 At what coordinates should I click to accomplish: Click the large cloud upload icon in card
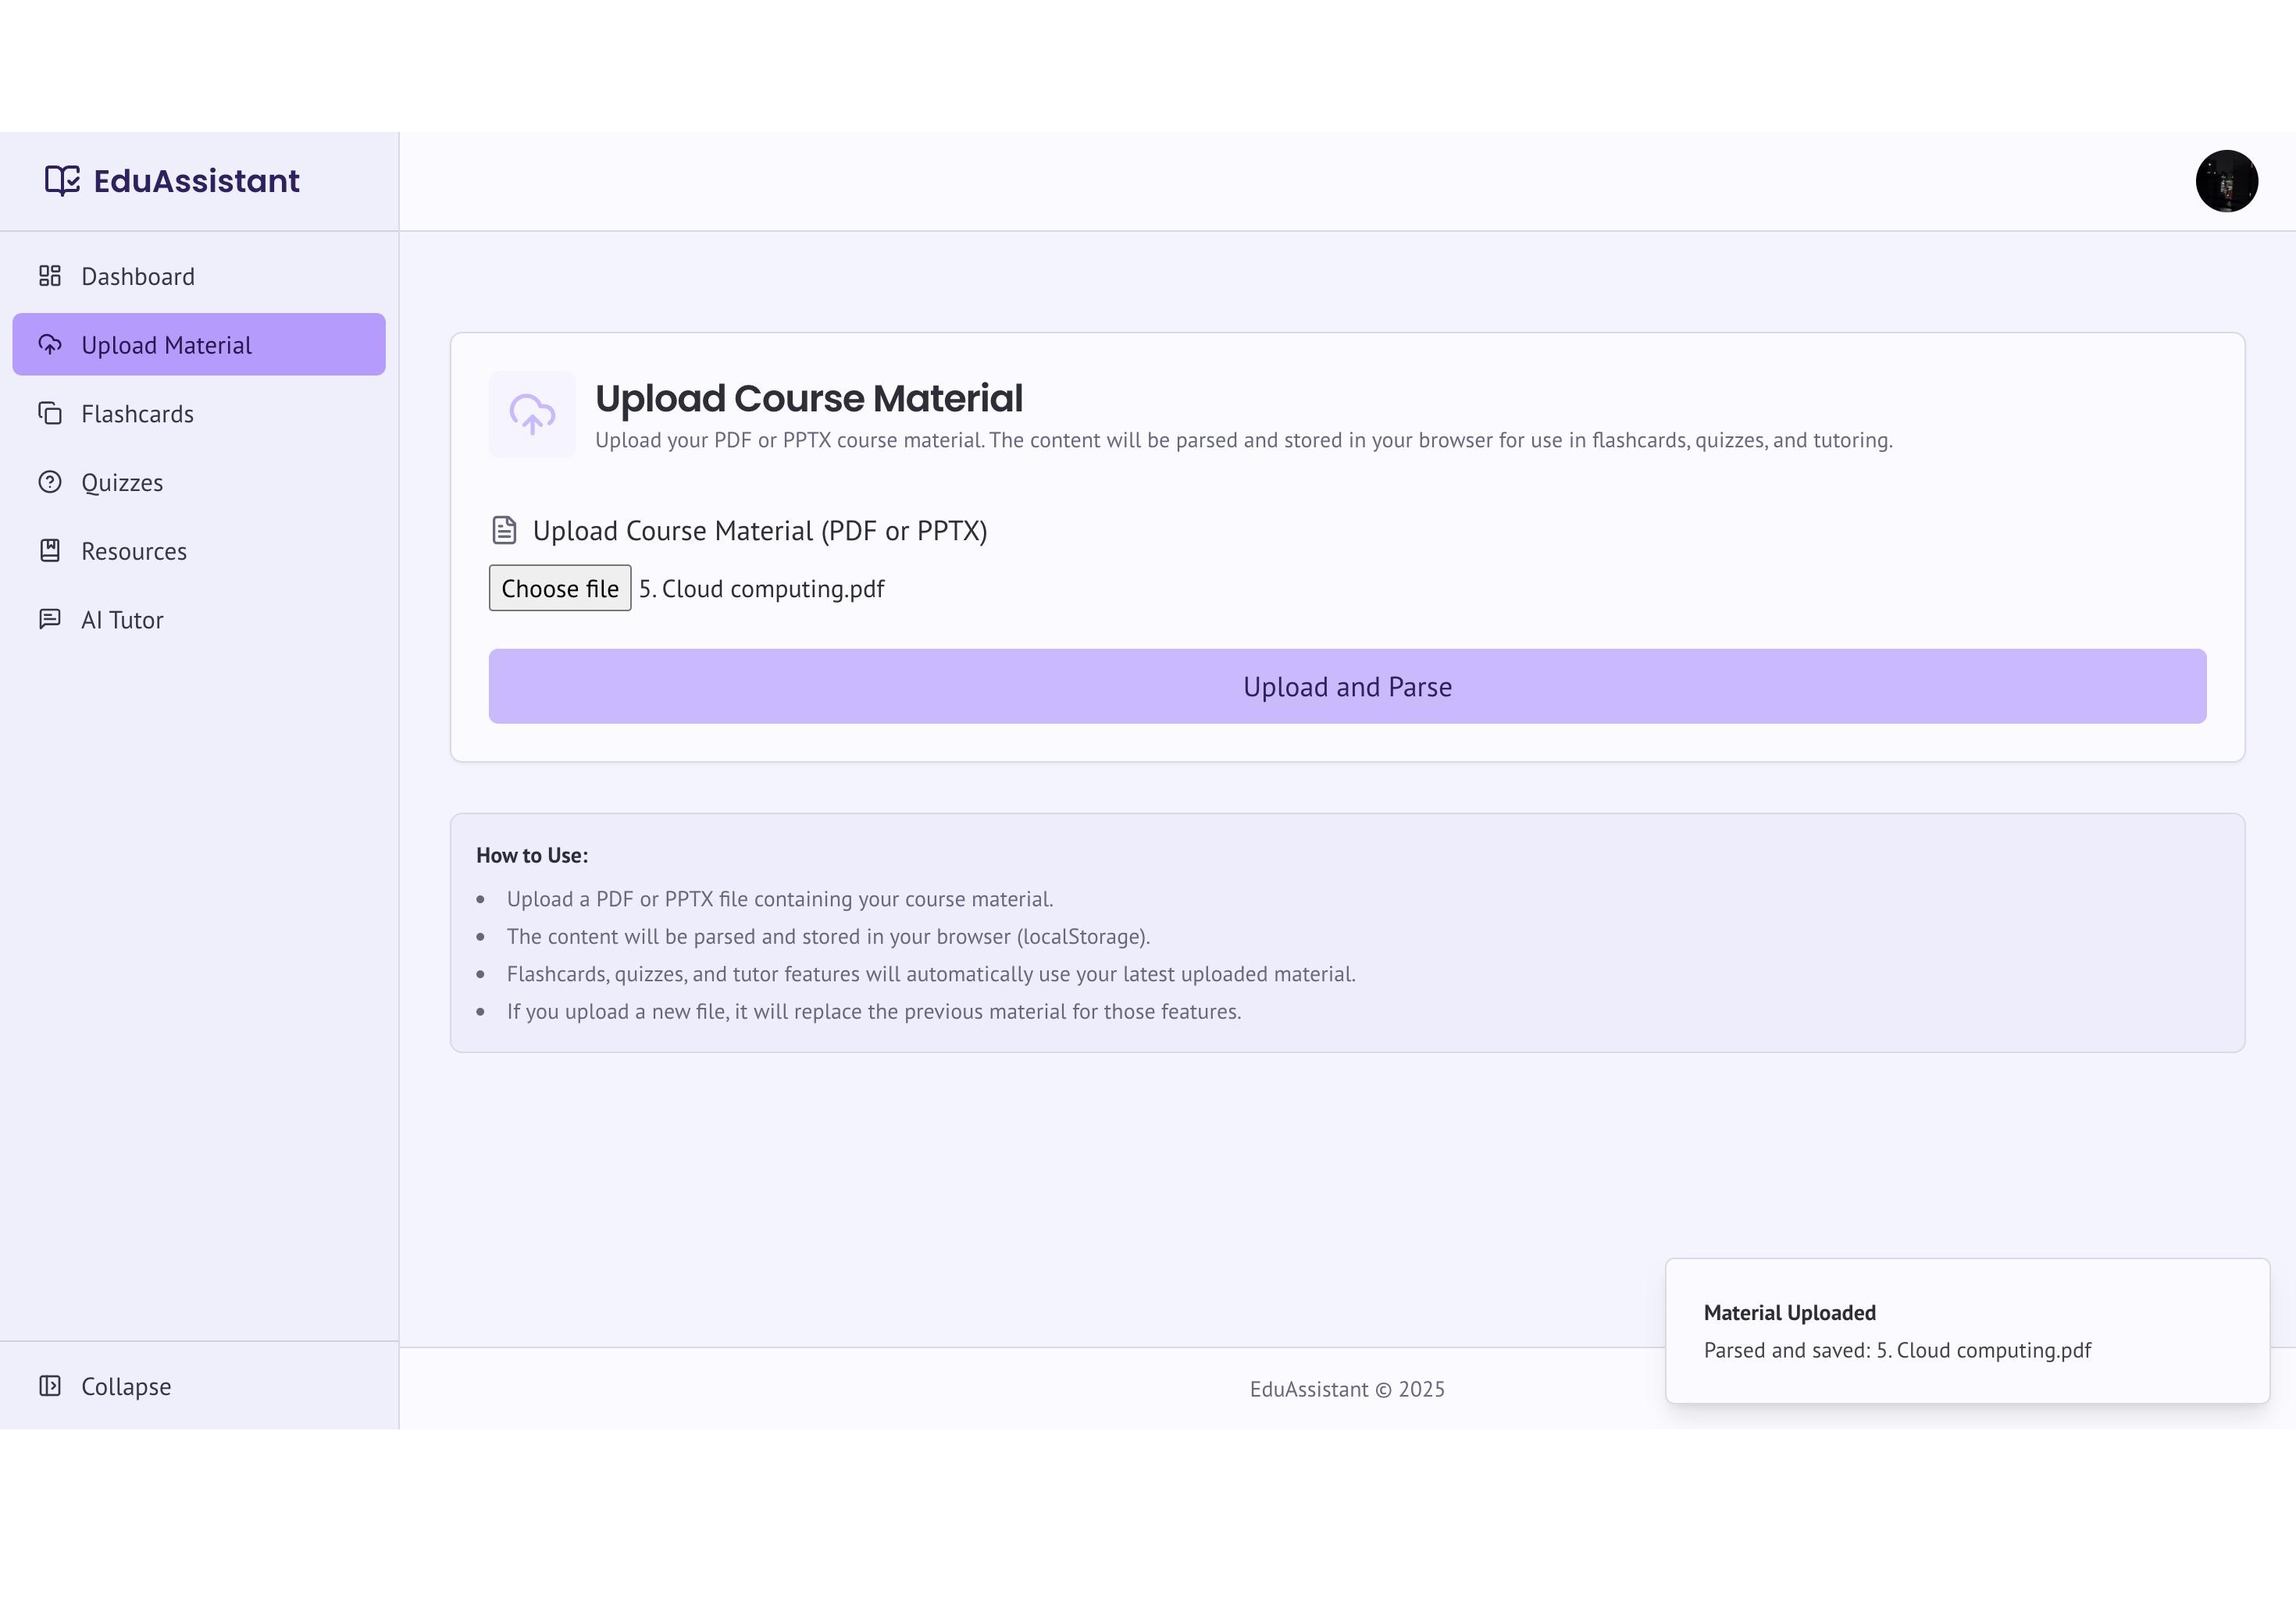click(x=532, y=414)
